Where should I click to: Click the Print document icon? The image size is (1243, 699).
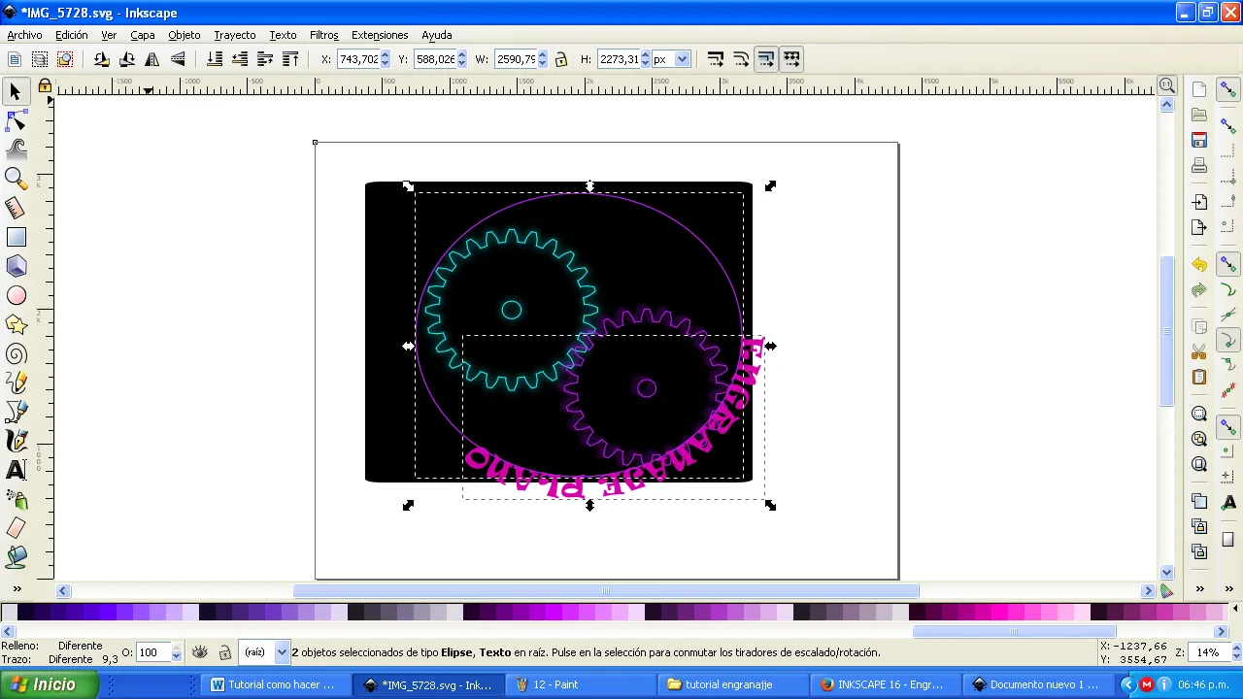[x=1199, y=165]
